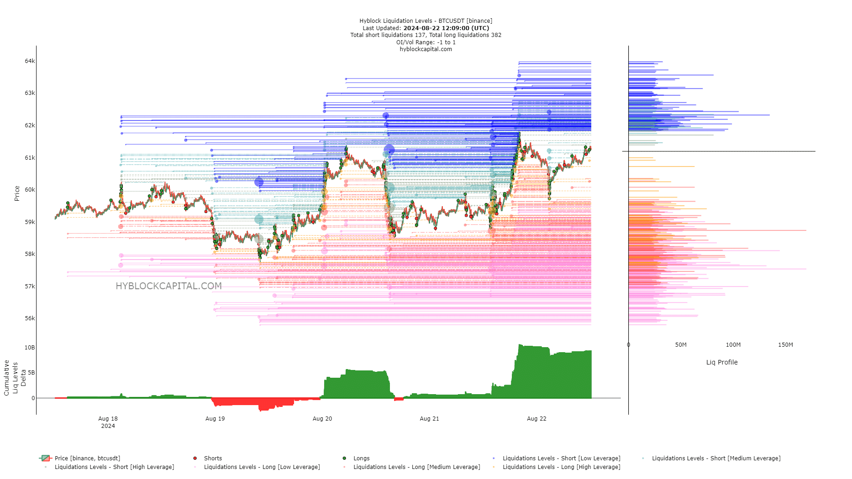Click the Last Updated timestamp text

pyautogui.click(x=426, y=28)
